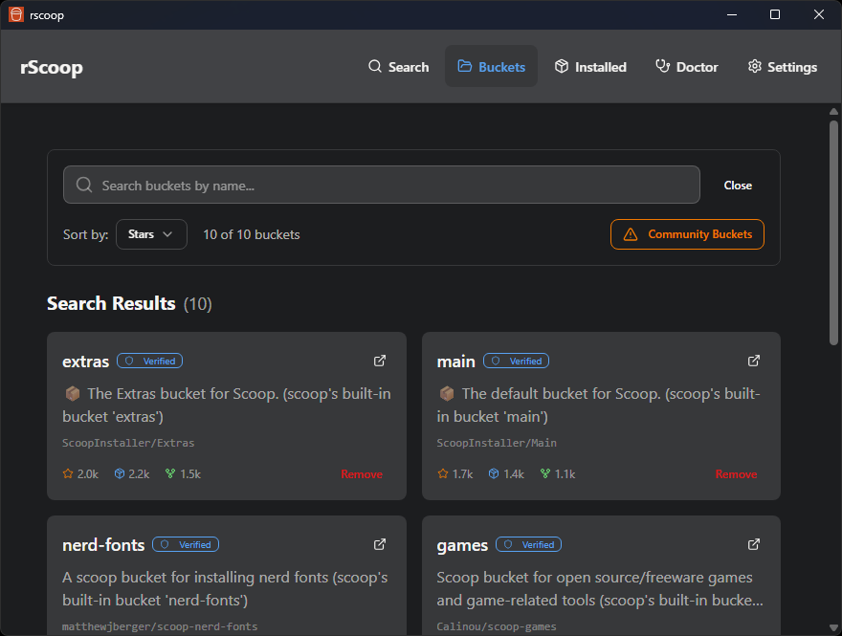The width and height of the screenshot is (842, 636).
Task: Click the star icon on extras card
Action: click(68, 473)
